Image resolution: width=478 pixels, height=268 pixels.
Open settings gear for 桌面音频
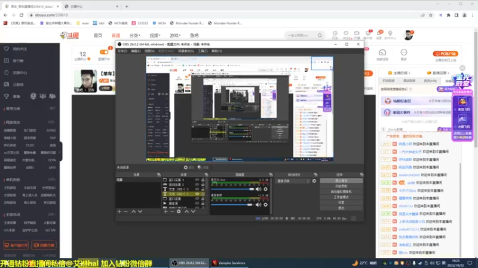tap(265, 205)
